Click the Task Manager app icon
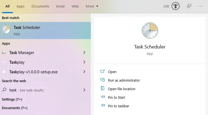The image size is (208, 115). (4, 53)
